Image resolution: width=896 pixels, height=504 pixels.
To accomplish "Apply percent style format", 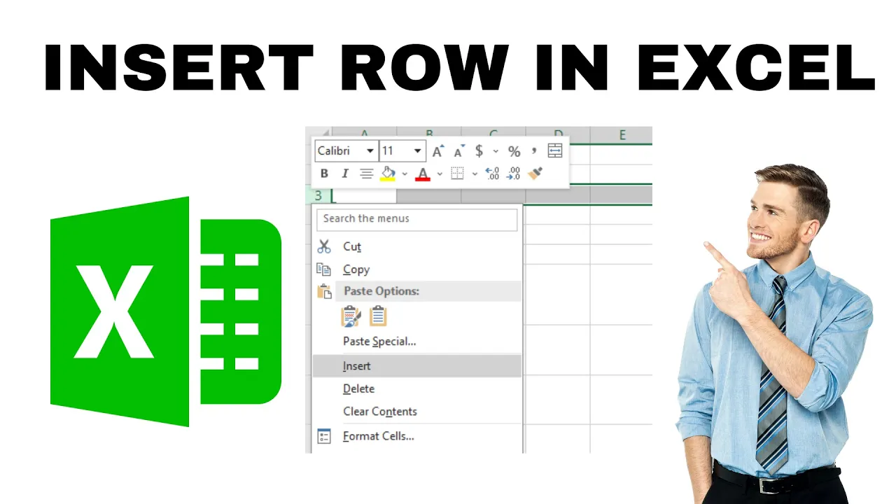I will pos(514,151).
